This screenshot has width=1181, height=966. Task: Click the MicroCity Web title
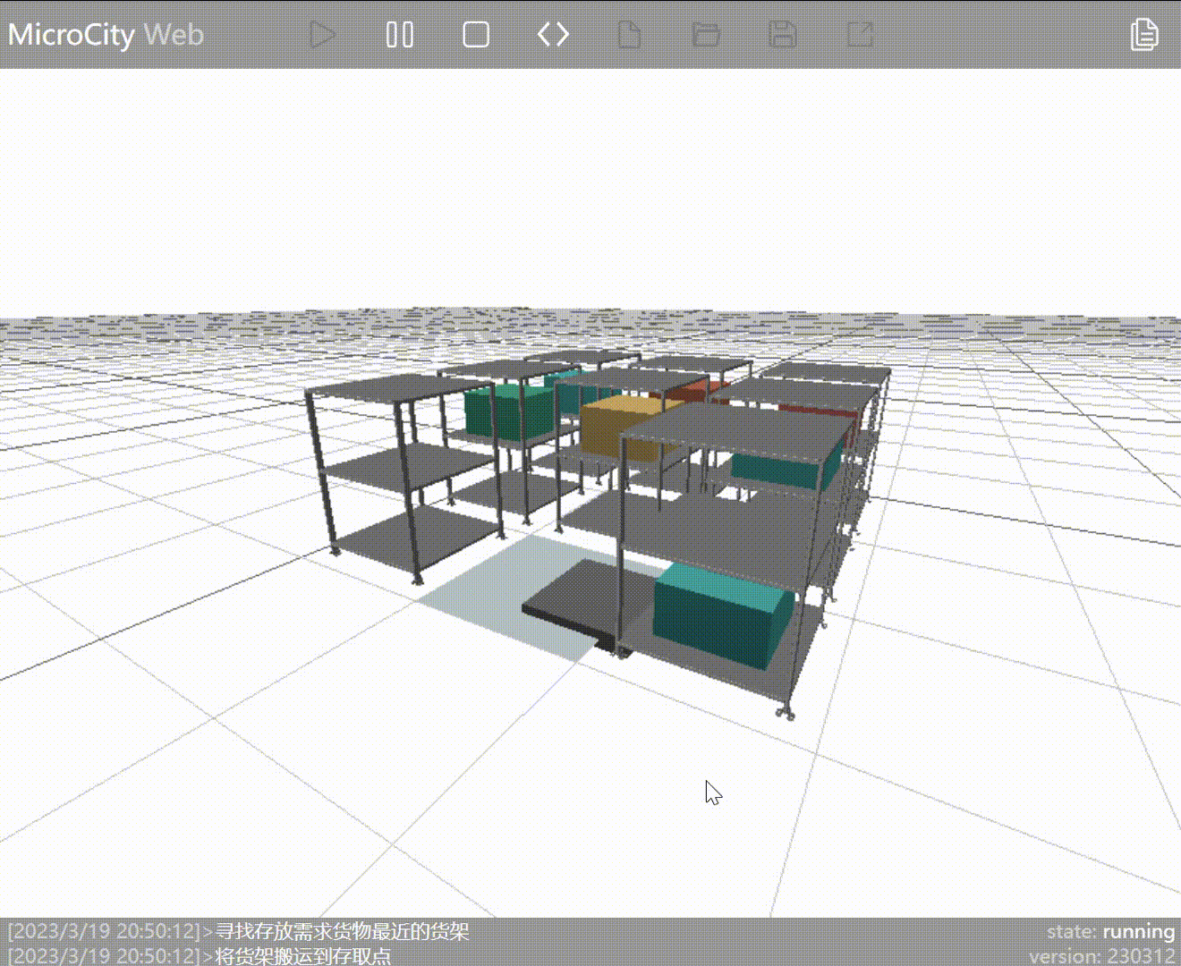click(x=106, y=35)
